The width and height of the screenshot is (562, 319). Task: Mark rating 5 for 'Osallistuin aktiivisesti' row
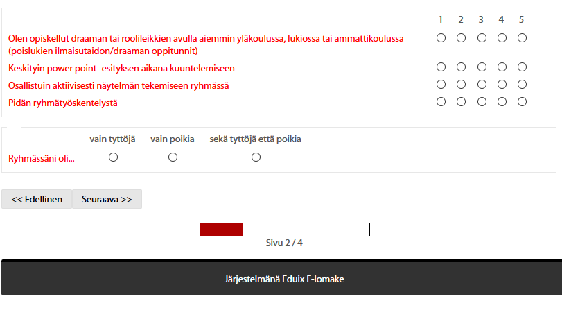pyautogui.click(x=522, y=85)
